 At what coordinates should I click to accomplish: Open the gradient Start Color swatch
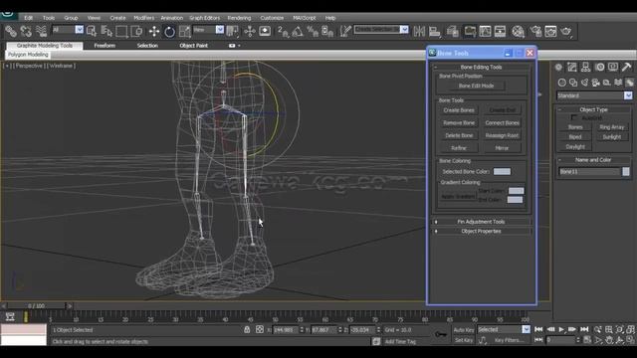pos(516,191)
